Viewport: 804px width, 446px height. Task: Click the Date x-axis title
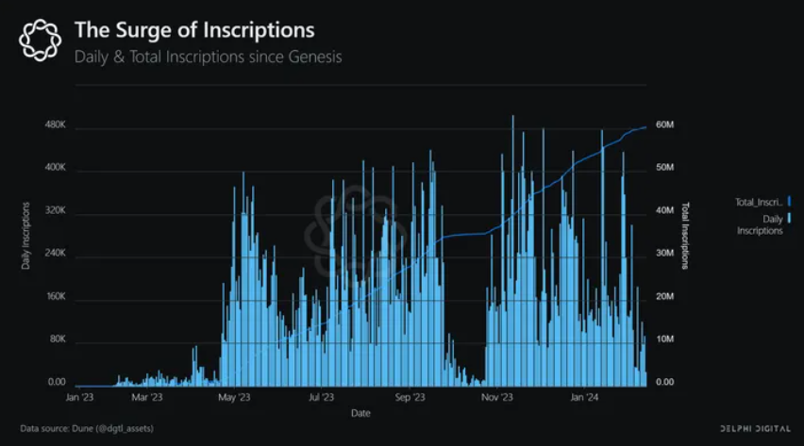tap(360, 413)
